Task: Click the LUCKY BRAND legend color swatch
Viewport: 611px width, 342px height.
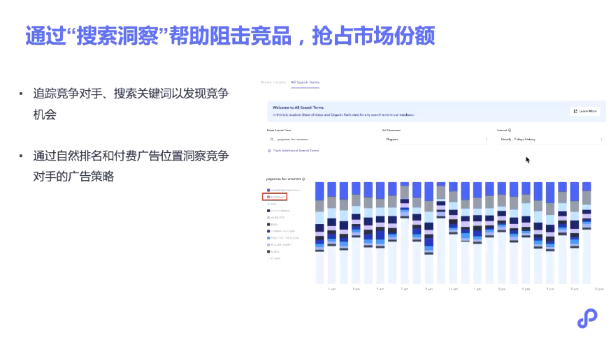Action: pos(268,211)
